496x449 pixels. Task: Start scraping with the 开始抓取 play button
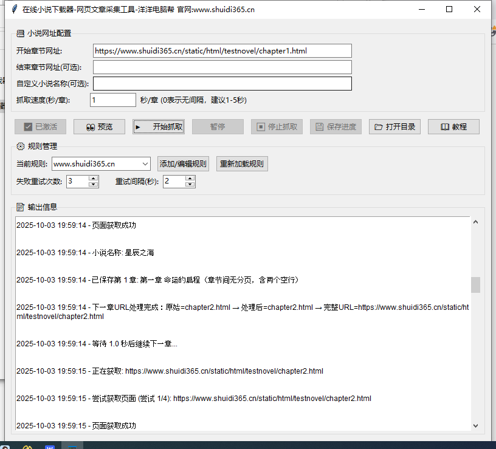coord(158,127)
